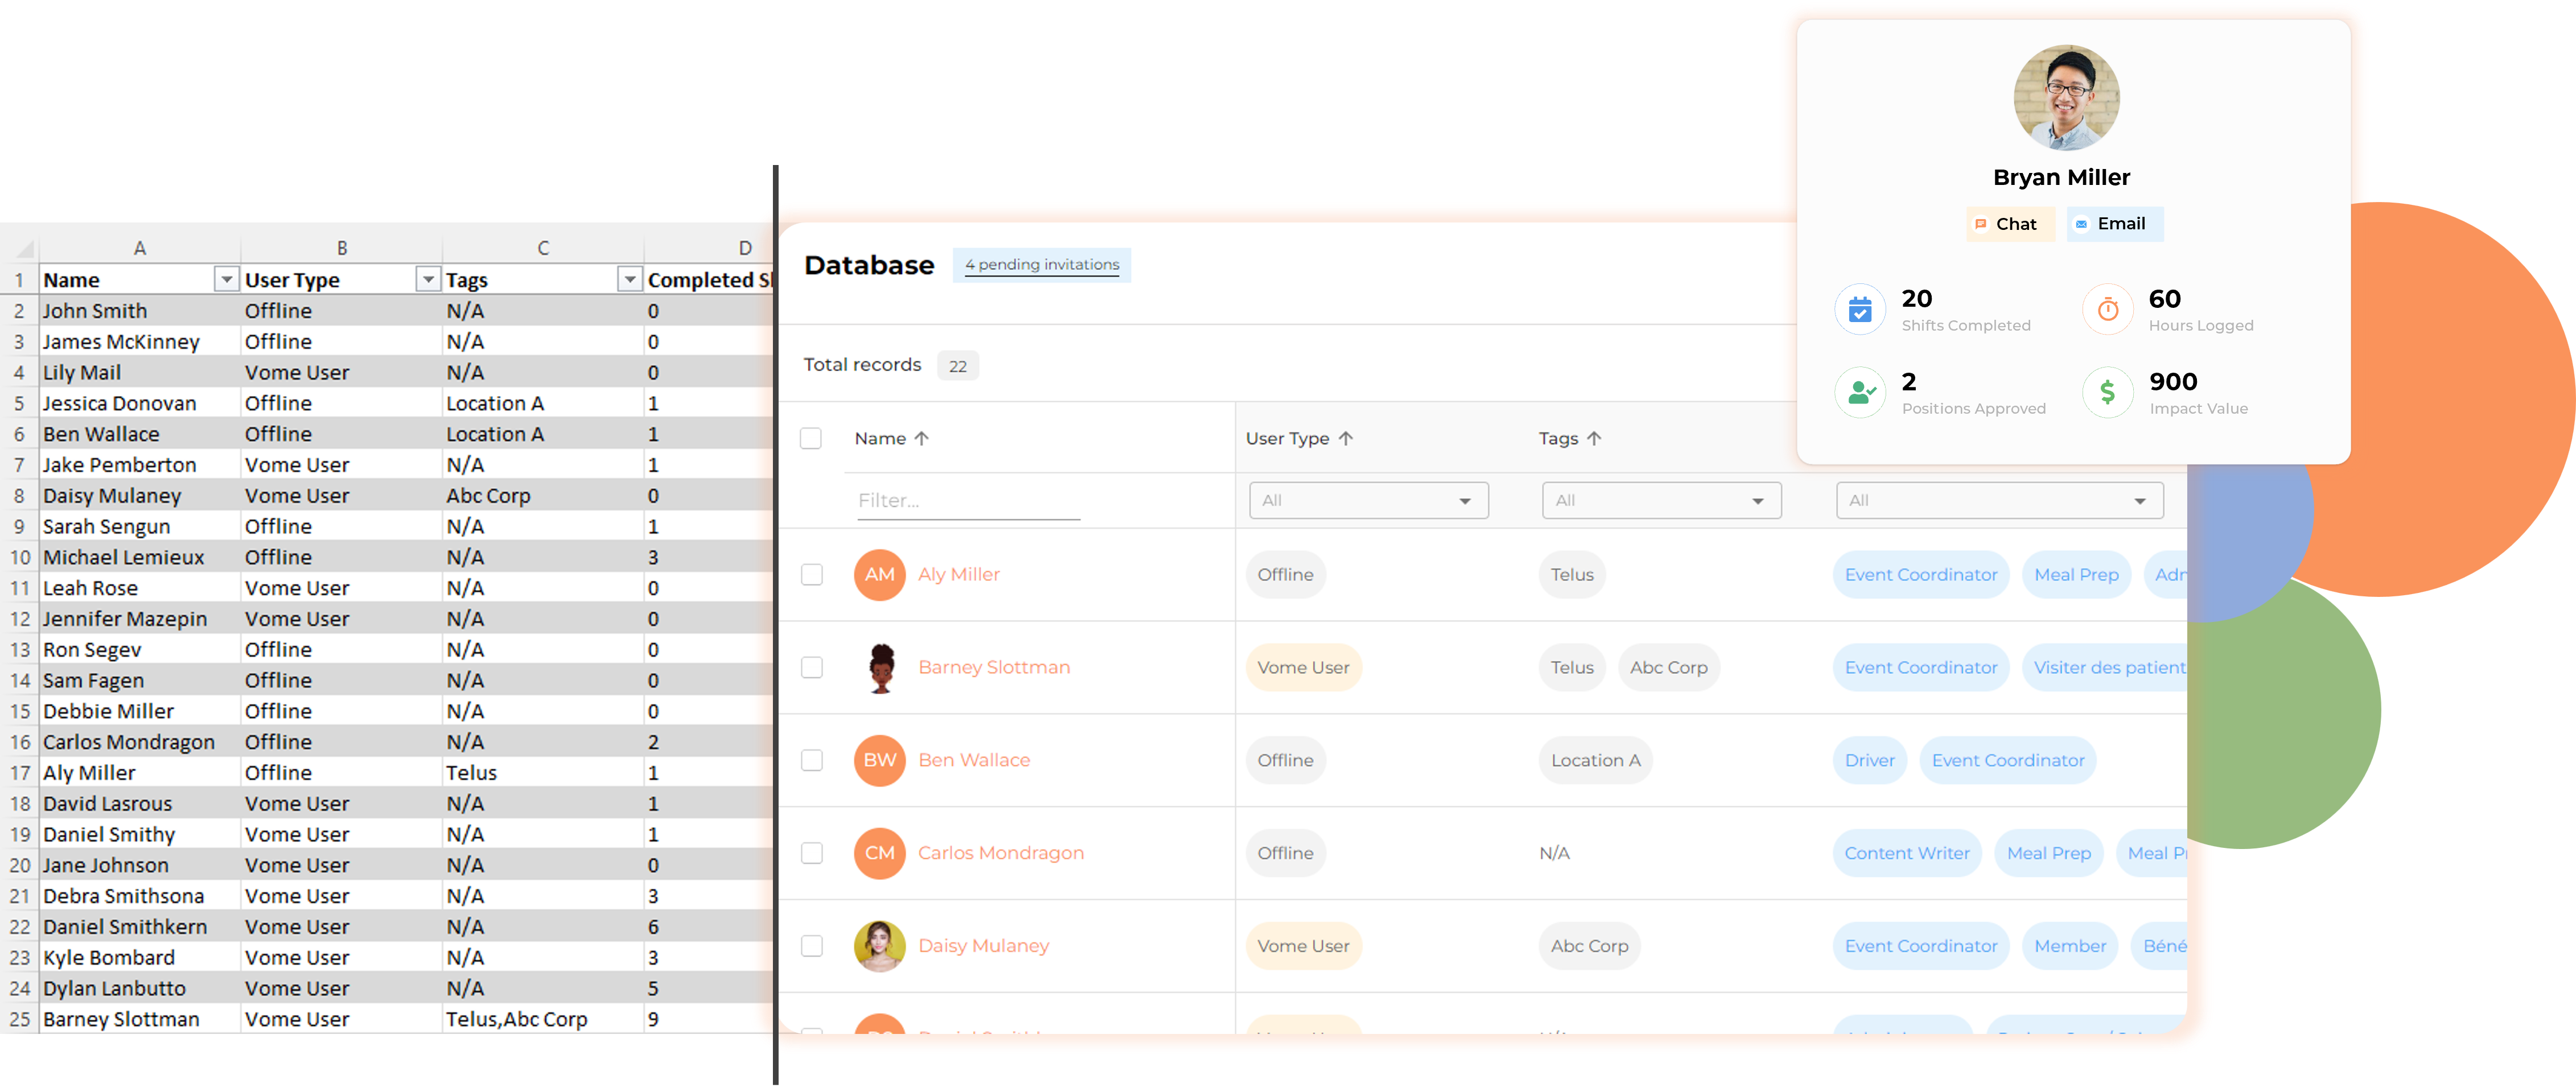Click the Impact Value dollar icon
The width and height of the screenshot is (2576, 1088).
(2108, 393)
